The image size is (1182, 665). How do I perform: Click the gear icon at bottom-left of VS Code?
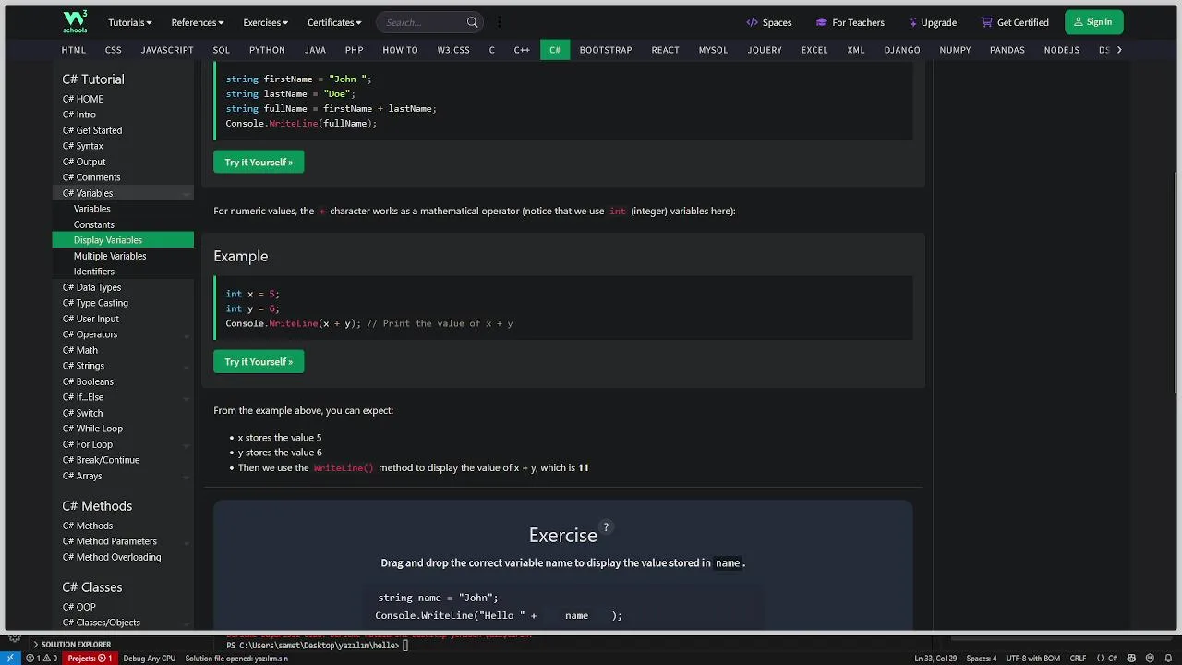pos(15,638)
